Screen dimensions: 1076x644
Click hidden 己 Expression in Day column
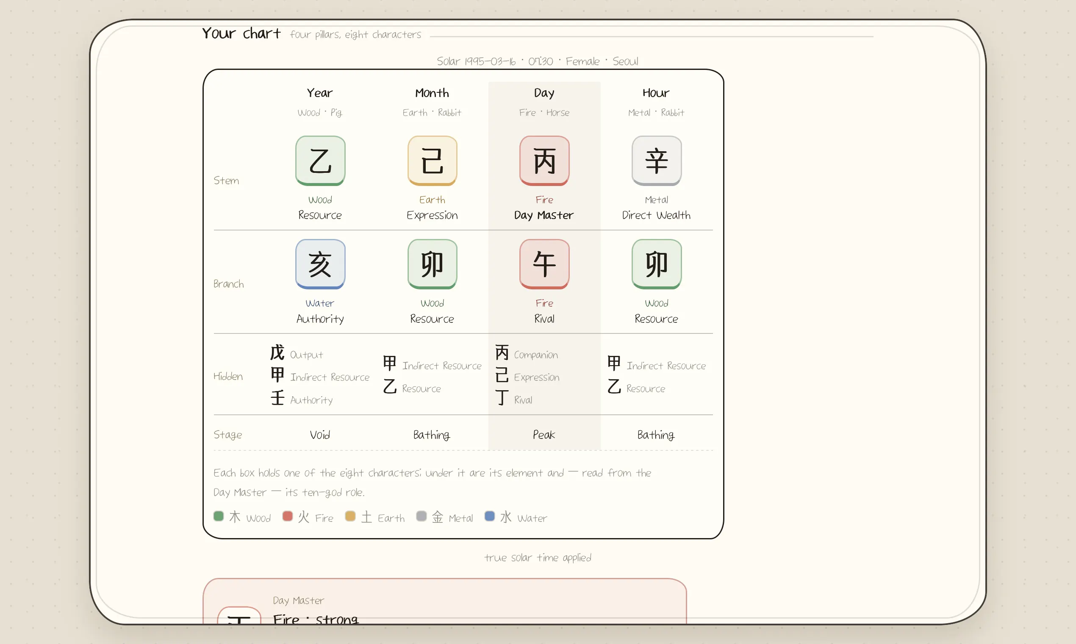527,376
